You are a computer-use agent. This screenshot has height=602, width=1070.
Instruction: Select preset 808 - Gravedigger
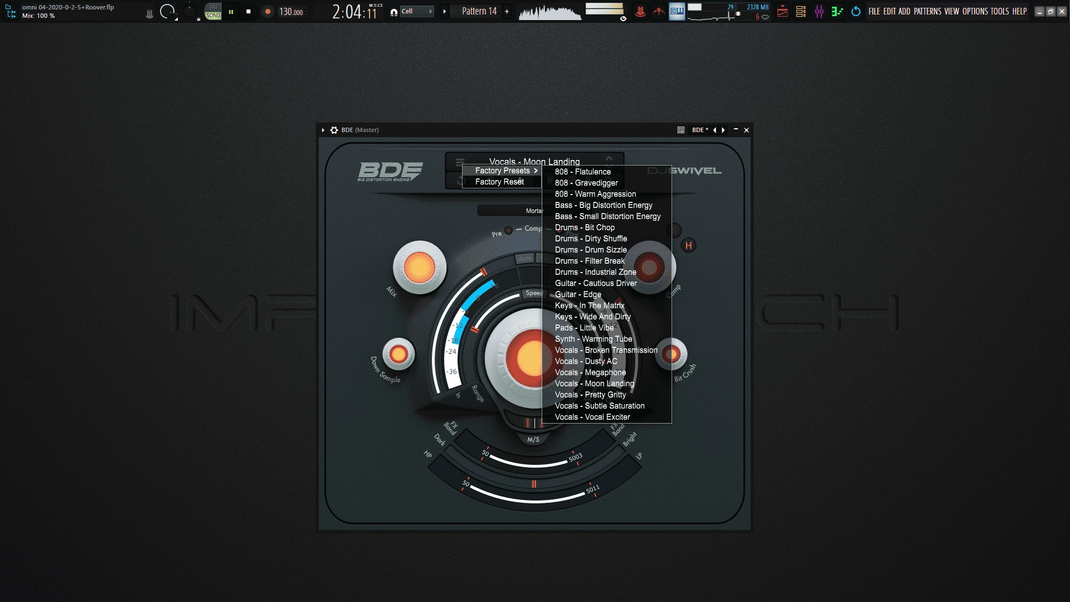coord(607,183)
